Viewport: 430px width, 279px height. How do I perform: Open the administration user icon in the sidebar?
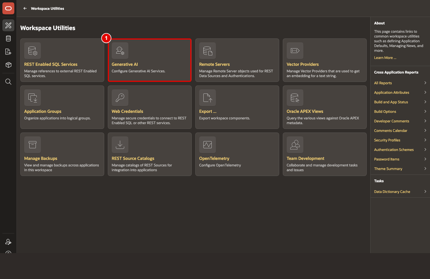click(x=8, y=242)
